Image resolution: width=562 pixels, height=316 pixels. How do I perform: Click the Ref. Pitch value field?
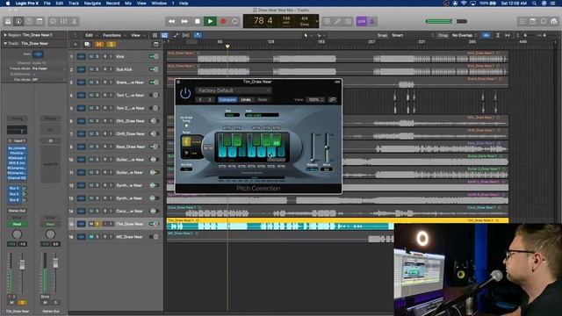point(186,169)
